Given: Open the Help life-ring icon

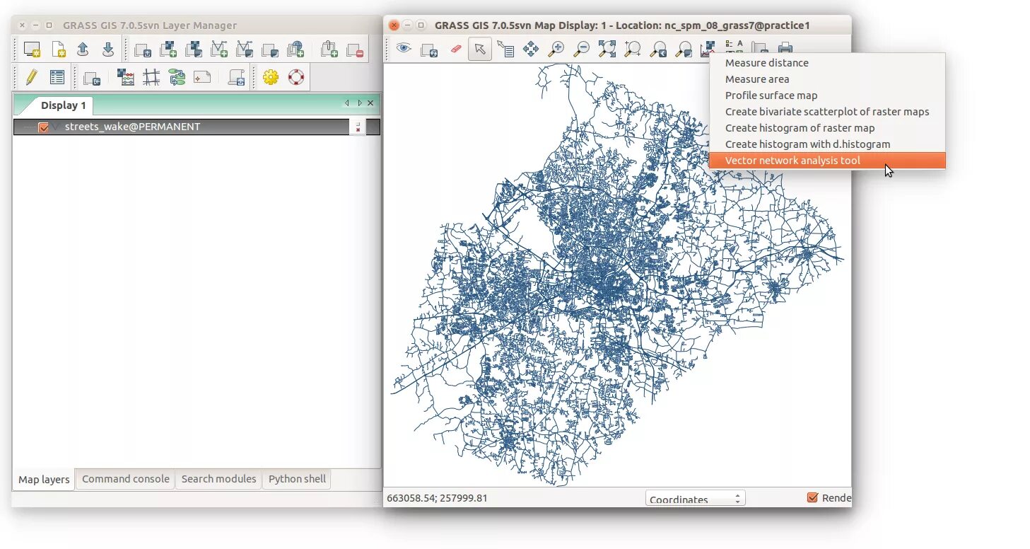Looking at the screenshot, I should (x=296, y=77).
